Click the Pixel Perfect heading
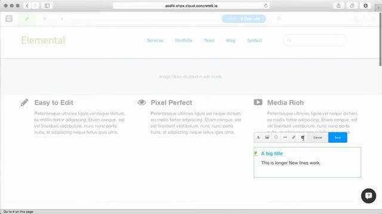Screen dimensions: 382x214 pos(171,103)
